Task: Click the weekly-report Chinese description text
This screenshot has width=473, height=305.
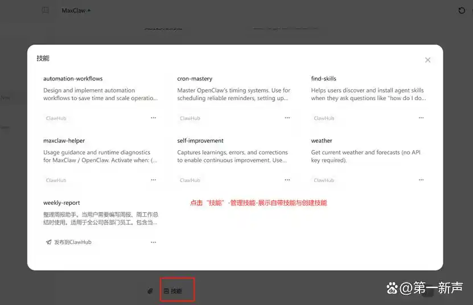Action: [100, 219]
